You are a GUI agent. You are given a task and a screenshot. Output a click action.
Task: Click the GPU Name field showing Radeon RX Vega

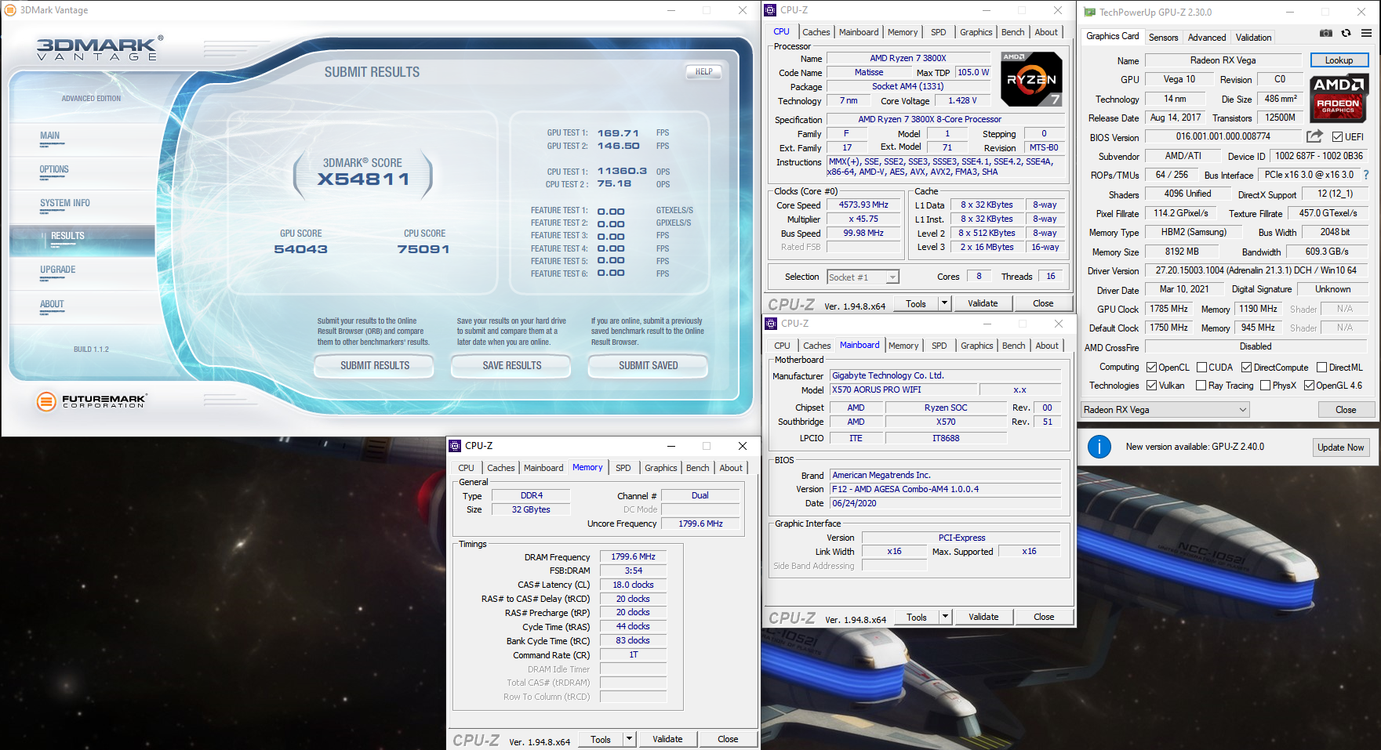point(1223,60)
